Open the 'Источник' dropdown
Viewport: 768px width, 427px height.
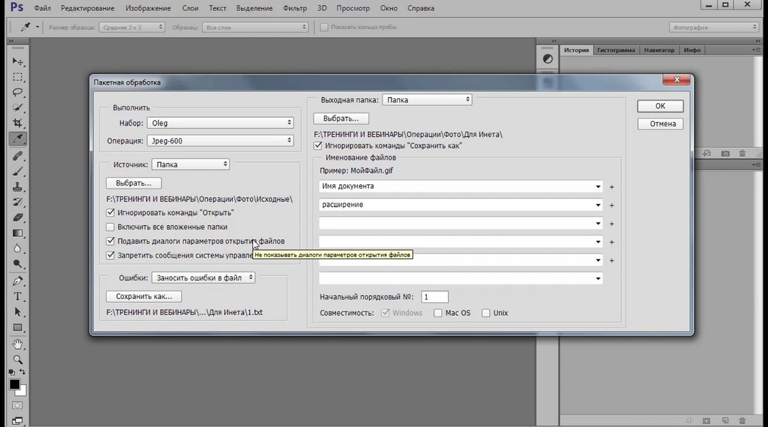click(x=191, y=165)
